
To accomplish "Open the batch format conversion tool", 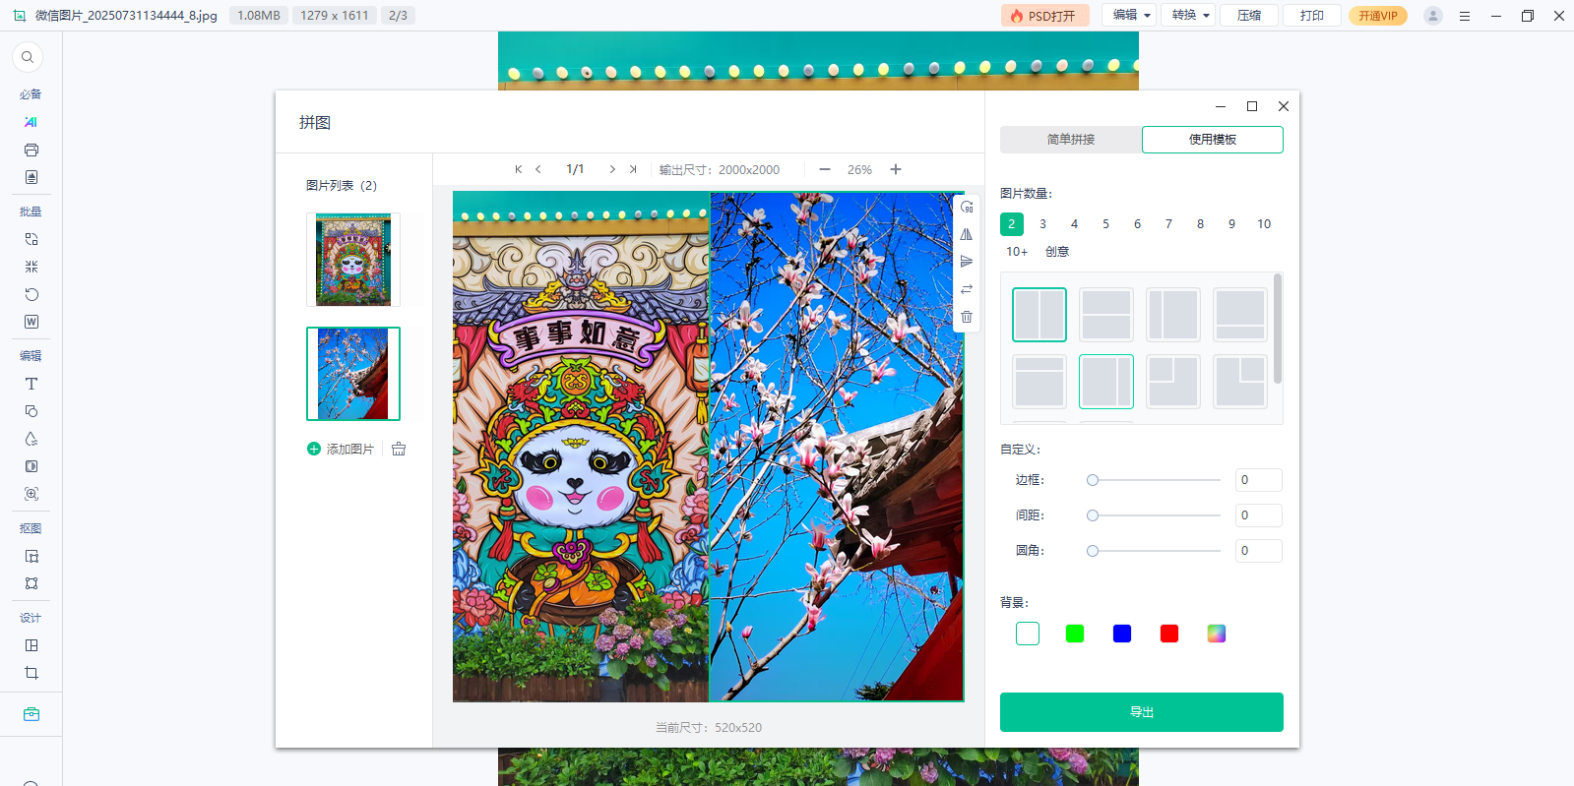I will coord(31,239).
